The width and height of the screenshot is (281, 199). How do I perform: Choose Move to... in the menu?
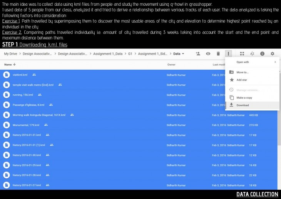click(243, 72)
